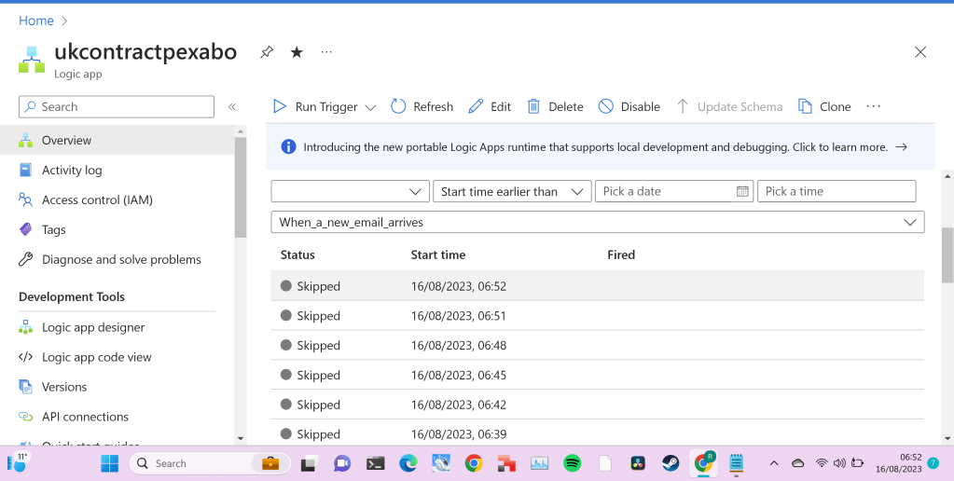Open the taskbar clock and date
Screen dimensions: 954x481
tap(899, 463)
